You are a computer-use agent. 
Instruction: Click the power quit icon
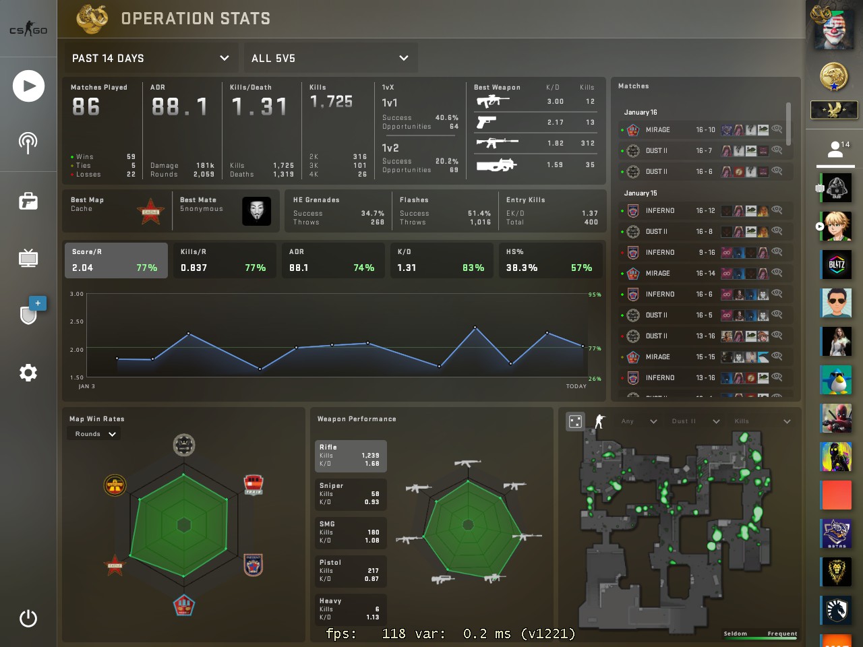tap(28, 618)
